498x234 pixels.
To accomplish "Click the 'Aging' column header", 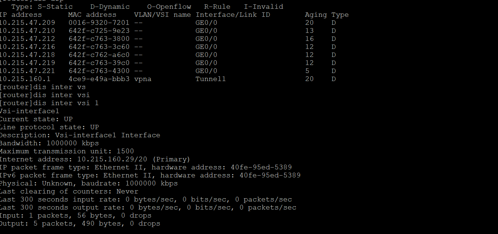I will [316, 15].
